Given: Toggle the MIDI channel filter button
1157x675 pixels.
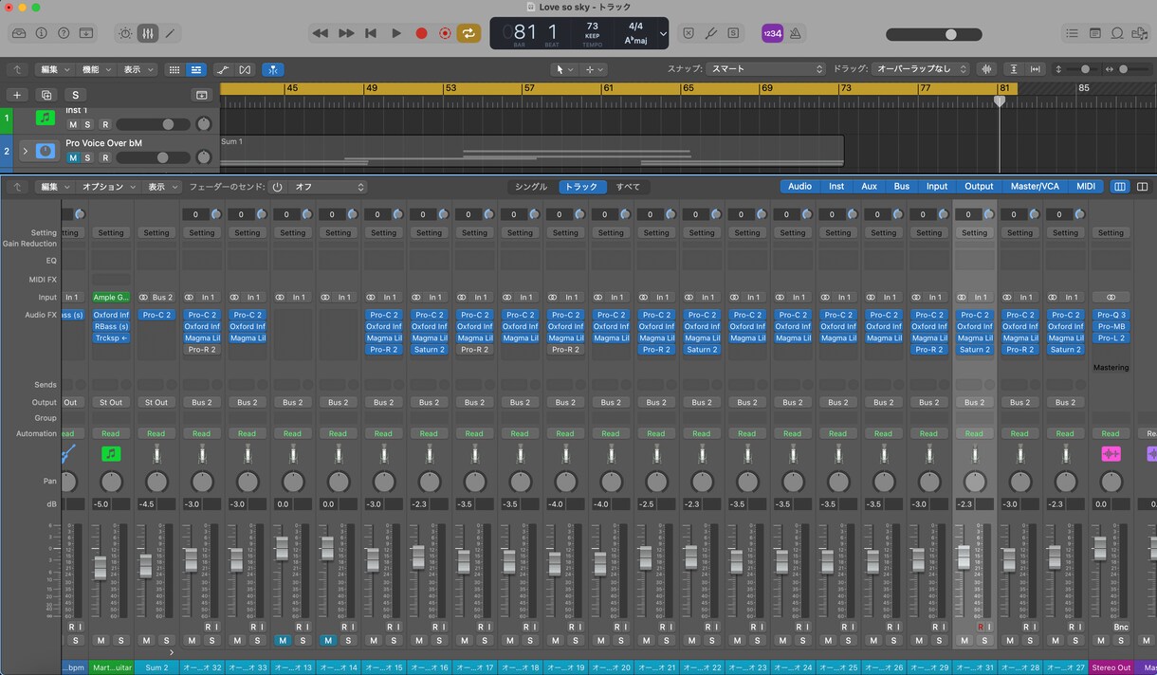Looking at the screenshot, I should 1086,187.
